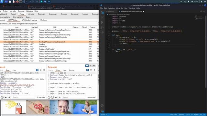This screenshot has height=116, width=207.
Task: Go to previous match in Response search
Action: click(56, 97)
